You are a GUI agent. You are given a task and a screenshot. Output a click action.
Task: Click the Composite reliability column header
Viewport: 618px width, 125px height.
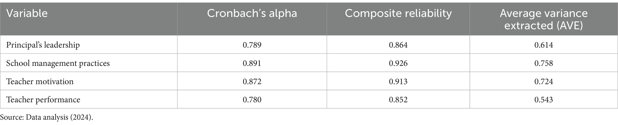click(398, 14)
